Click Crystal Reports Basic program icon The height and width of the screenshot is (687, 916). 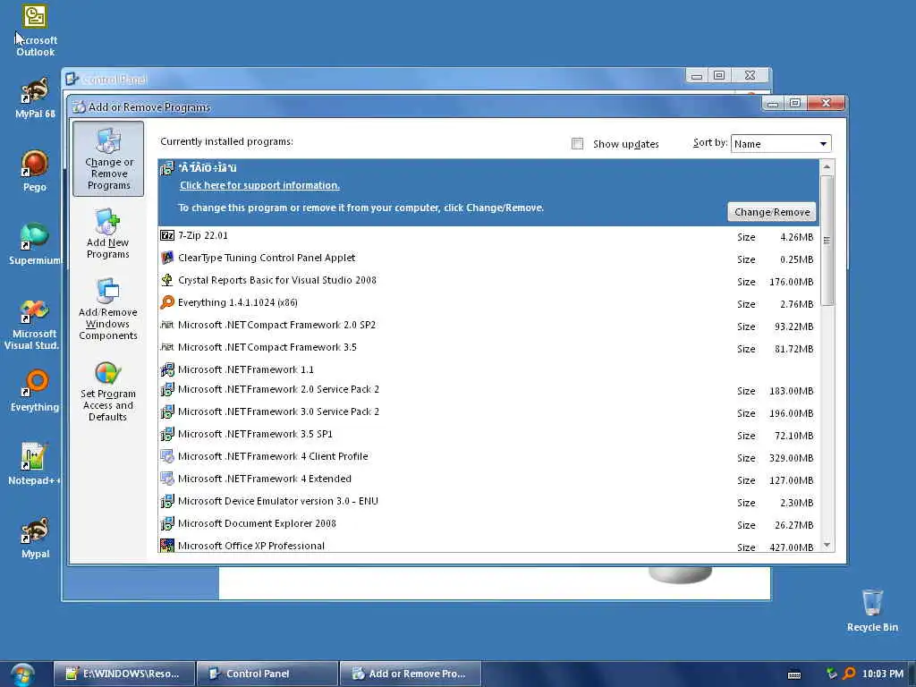pyautogui.click(x=167, y=280)
